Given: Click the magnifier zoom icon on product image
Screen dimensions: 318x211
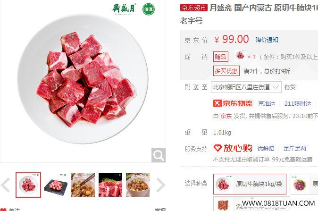Looking at the screenshot, I should (x=159, y=155).
